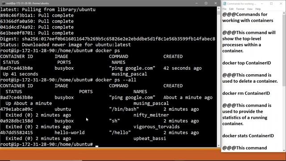Click "docker top ContainerID" in Notepad
286x161 pixels.
tap(247, 63)
